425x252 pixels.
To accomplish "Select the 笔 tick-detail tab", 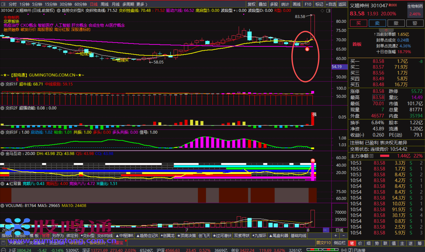I will [x=352, y=243].
